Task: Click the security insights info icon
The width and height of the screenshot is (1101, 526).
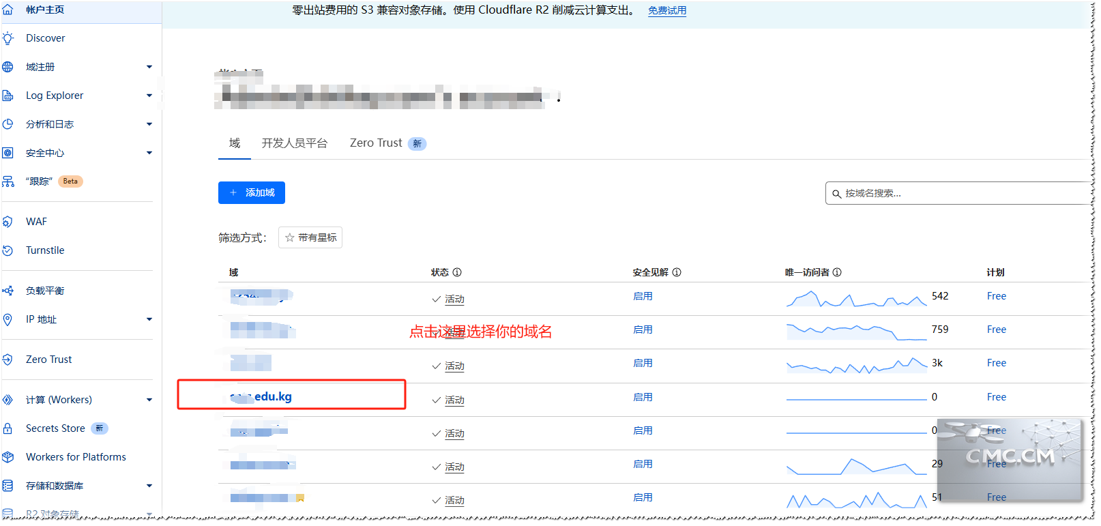Action: click(x=677, y=272)
